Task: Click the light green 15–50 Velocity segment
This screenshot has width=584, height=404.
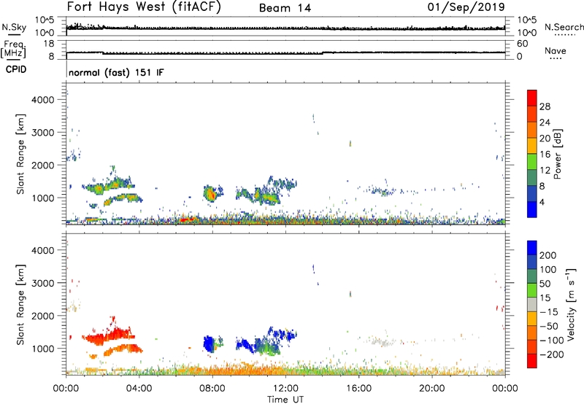Action: 532,290
